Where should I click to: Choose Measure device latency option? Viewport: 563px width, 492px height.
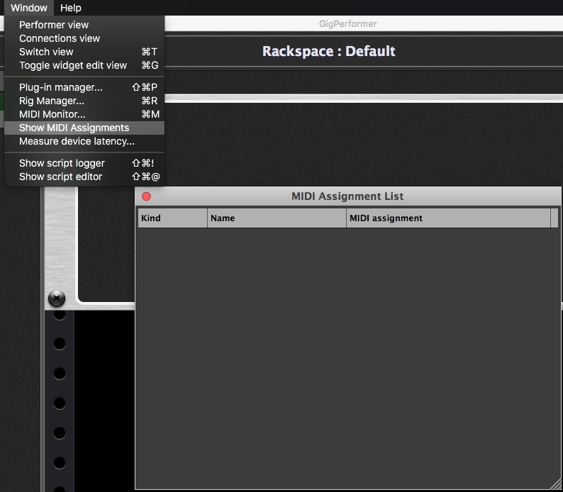point(84,141)
